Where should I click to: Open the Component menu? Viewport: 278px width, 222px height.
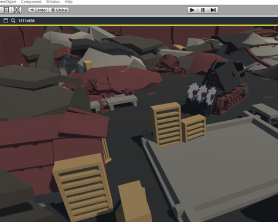[31, 2]
